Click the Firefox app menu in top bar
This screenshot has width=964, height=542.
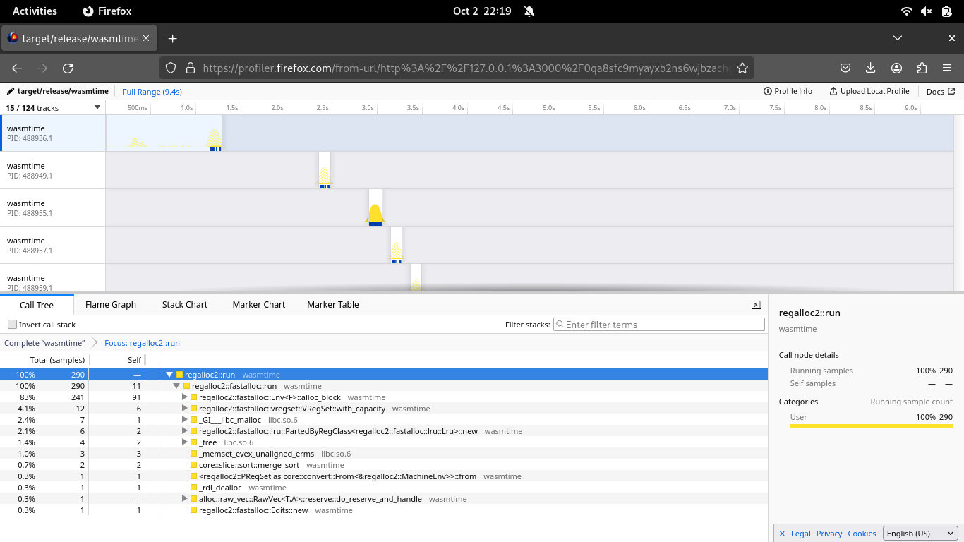point(107,11)
